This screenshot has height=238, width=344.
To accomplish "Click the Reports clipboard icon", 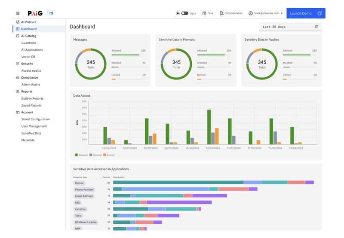I will [18, 92].
